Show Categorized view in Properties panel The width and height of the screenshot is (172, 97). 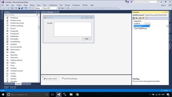(134, 18)
